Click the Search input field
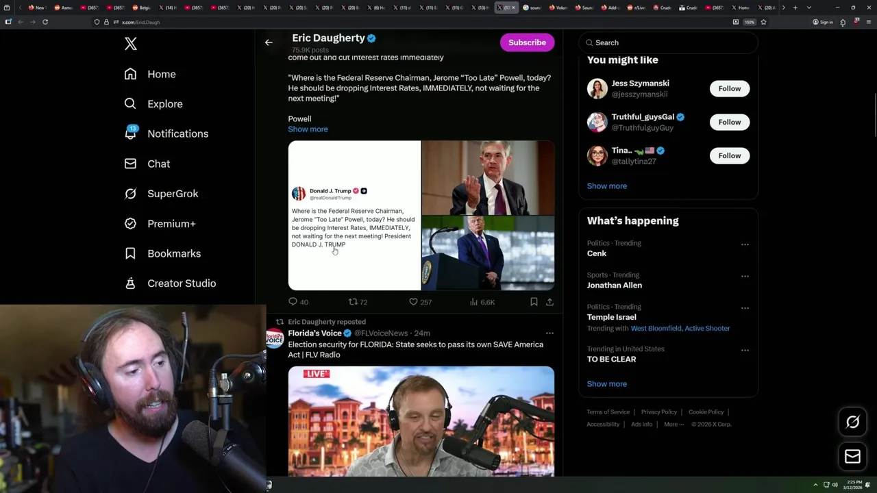Viewport: 877px width, 493px height. click(x=668, y=42)
